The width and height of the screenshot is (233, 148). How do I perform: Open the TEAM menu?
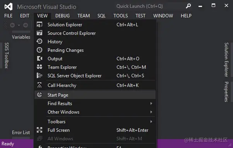point(84,16)
